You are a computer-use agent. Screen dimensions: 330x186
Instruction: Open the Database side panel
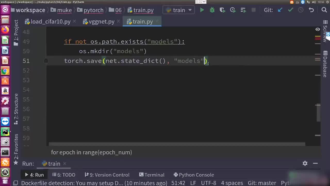tap(325, 64)
